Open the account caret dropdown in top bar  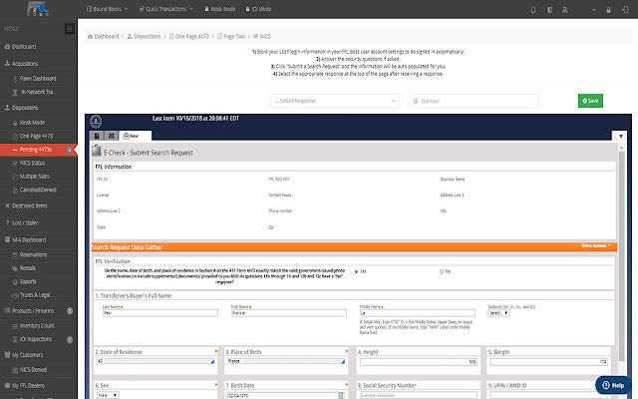(594, 10)
